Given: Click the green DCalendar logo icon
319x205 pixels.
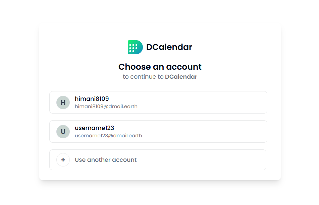Looking at the screenshot, I should [x=135, y=47].
